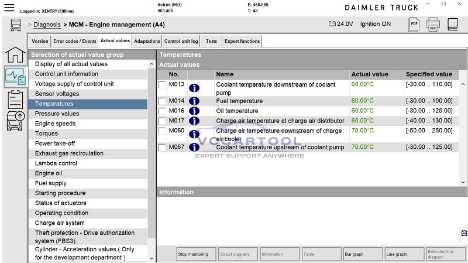Open the remote support side icon
This screenshot has width=468, height=263.
[x=464, y=233]
